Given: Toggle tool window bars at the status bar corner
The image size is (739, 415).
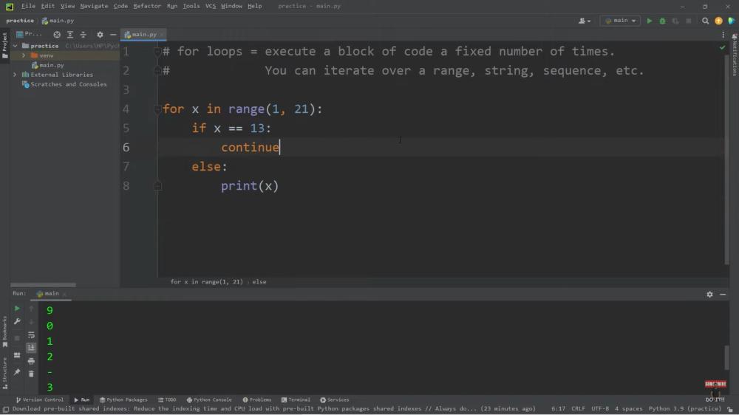Looking at the screenshot, I should click(6, 409).
